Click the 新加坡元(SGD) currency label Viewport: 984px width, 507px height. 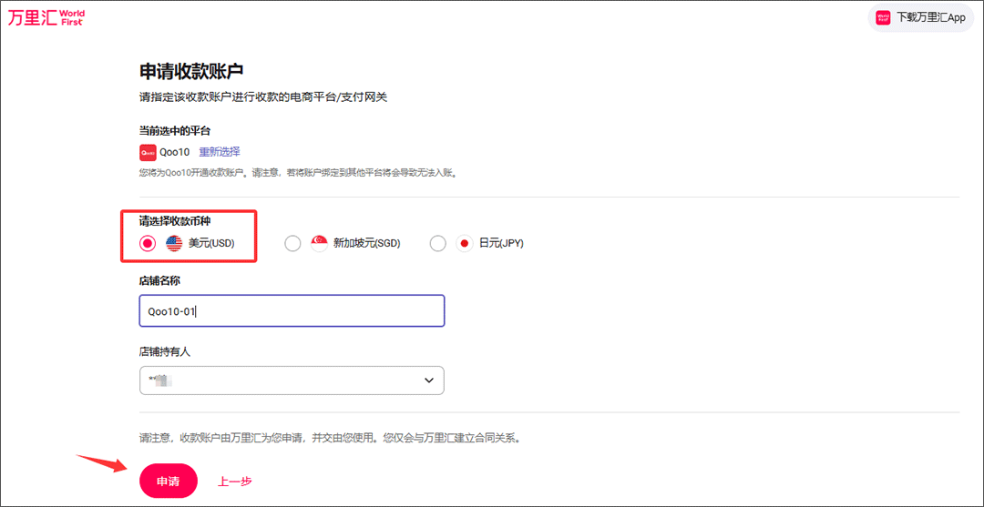point(366,243)
